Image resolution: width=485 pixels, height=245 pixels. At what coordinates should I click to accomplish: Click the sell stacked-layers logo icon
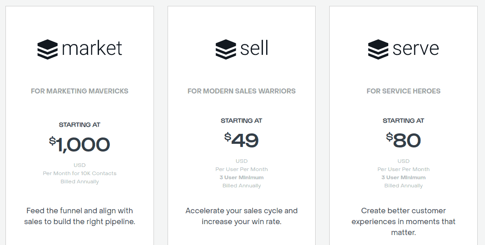[x=226, y=49]
